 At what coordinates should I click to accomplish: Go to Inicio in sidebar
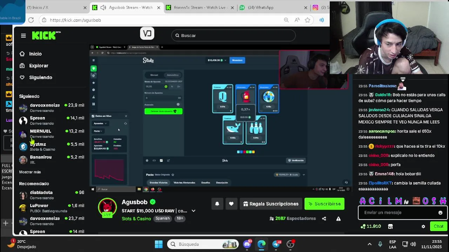[31, 54]
